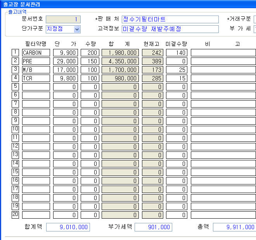Click 미결수량 value 15 in row 4

[176, 78]
